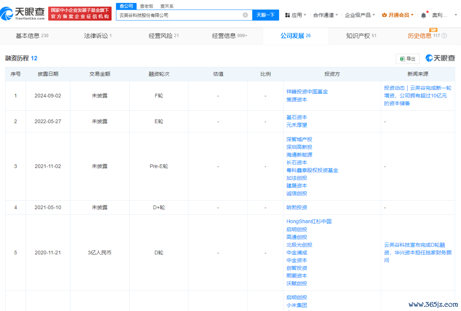
Task: Open the 知识产权 tab
Action: pos(361,36)
